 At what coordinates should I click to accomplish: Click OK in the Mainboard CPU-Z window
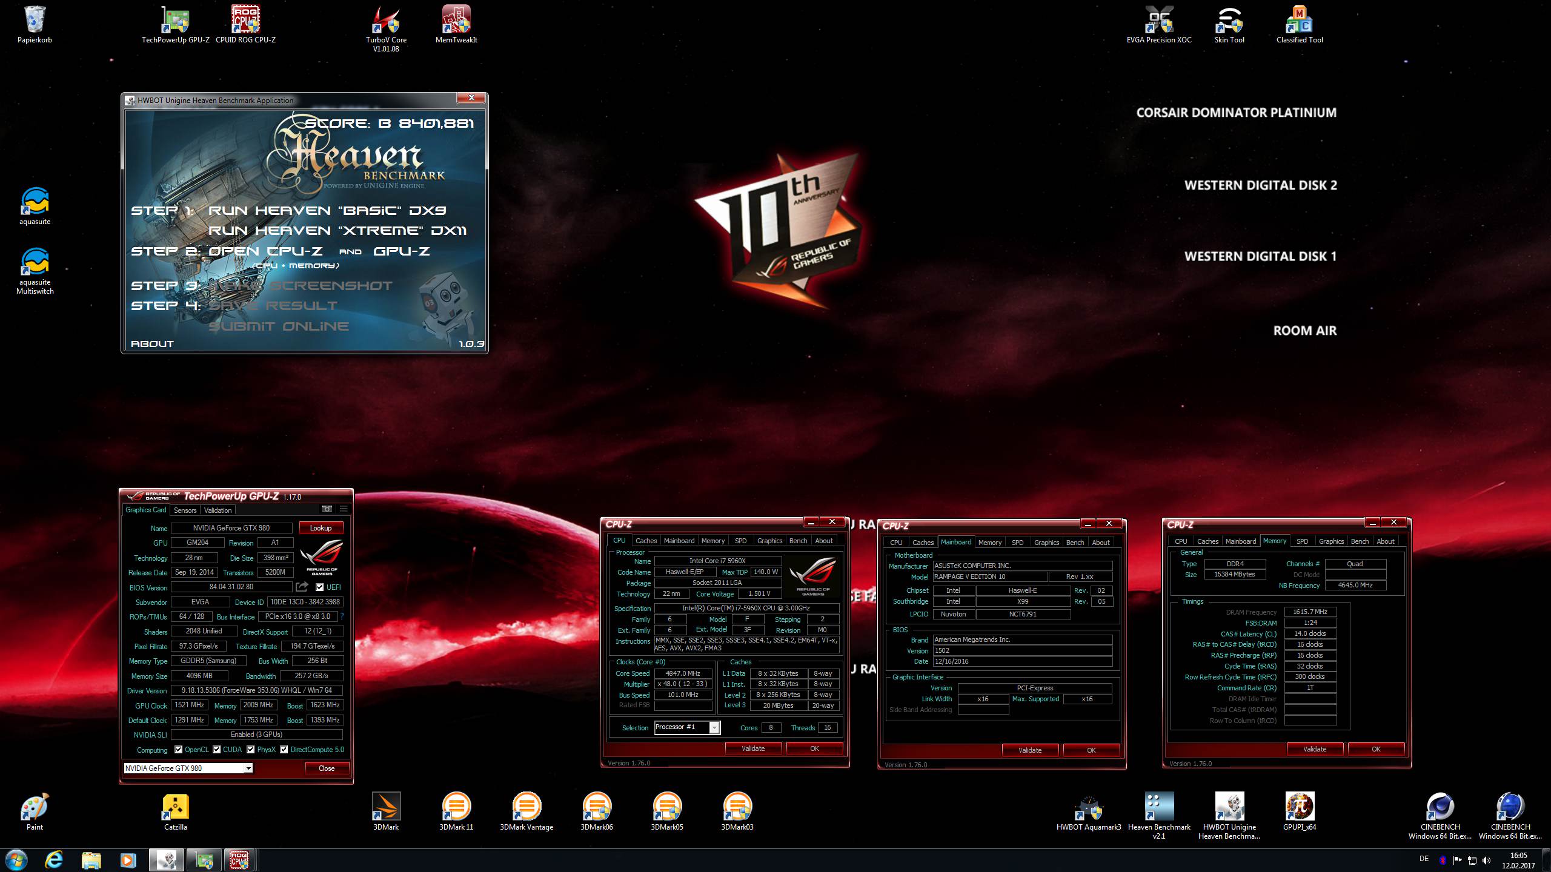coord(1091,750)
